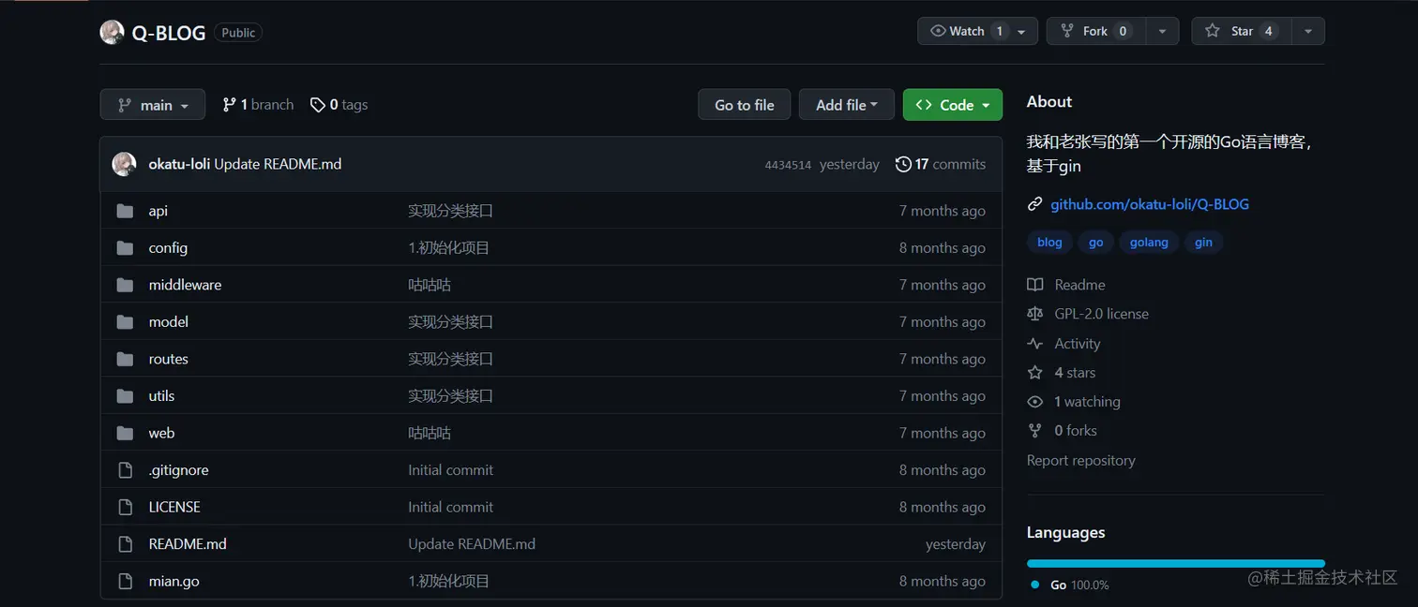Click the eye icon beside 1 watching
Screen dimensions: 1418x607
click(1035, 402)
